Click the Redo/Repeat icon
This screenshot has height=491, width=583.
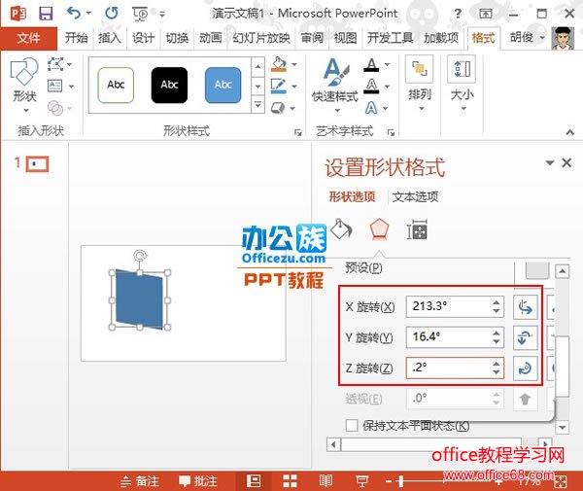pyautogui.click(x=111, y=14)
